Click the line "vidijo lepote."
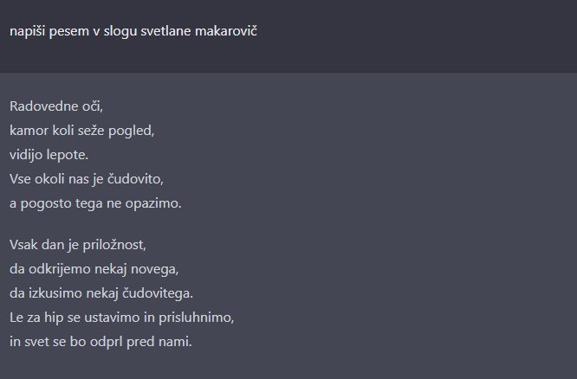 tap(49, 155)
